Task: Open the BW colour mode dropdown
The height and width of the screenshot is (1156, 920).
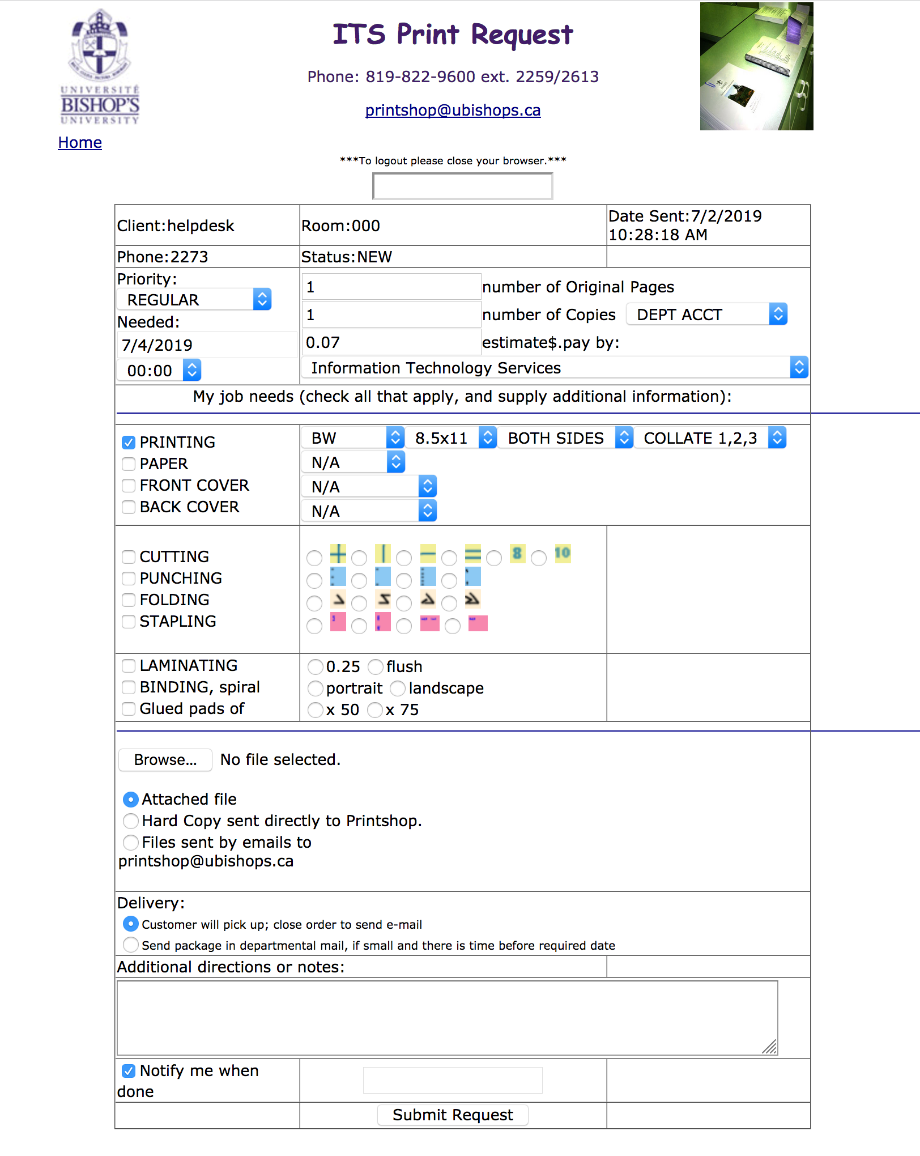Action: click(353, 438)
